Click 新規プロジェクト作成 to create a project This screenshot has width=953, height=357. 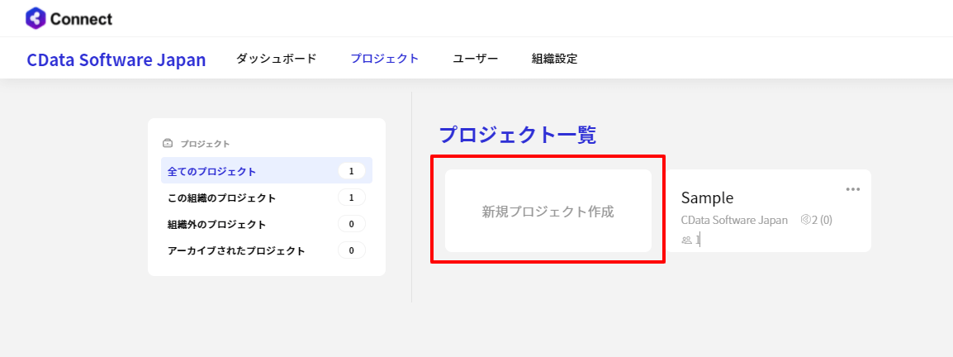pyautogui.click(x=548, y=211)
